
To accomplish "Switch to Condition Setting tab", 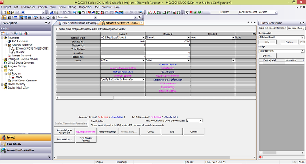I will tap(296, 28).
